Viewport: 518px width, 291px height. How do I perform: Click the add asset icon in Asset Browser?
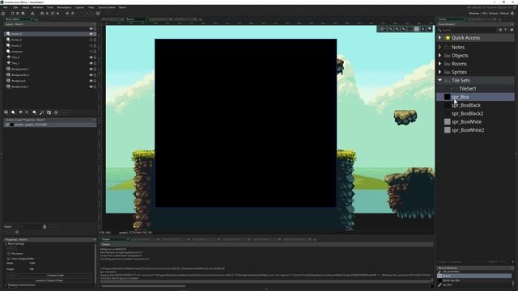coord(500,30)
